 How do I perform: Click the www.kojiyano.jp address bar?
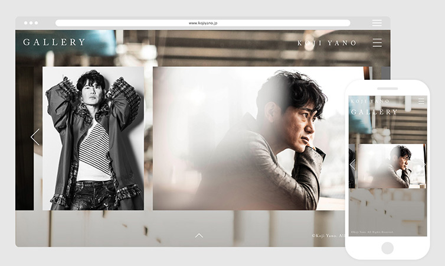[x=202, y=23]
